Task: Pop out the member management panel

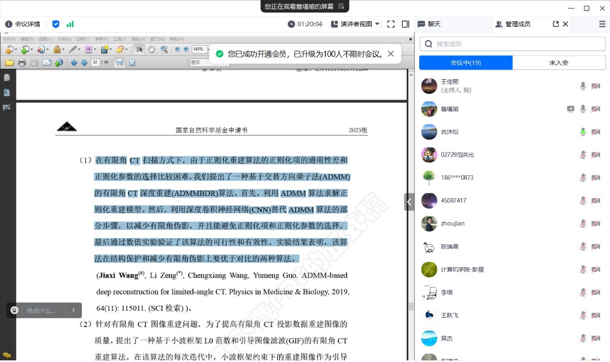Action: click(x=556, y=24)
